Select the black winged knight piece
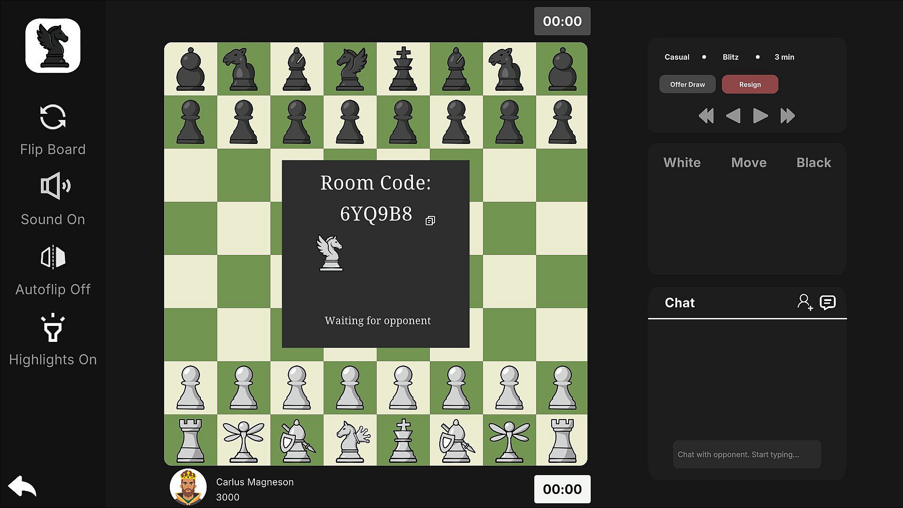 tap(350, 69)
